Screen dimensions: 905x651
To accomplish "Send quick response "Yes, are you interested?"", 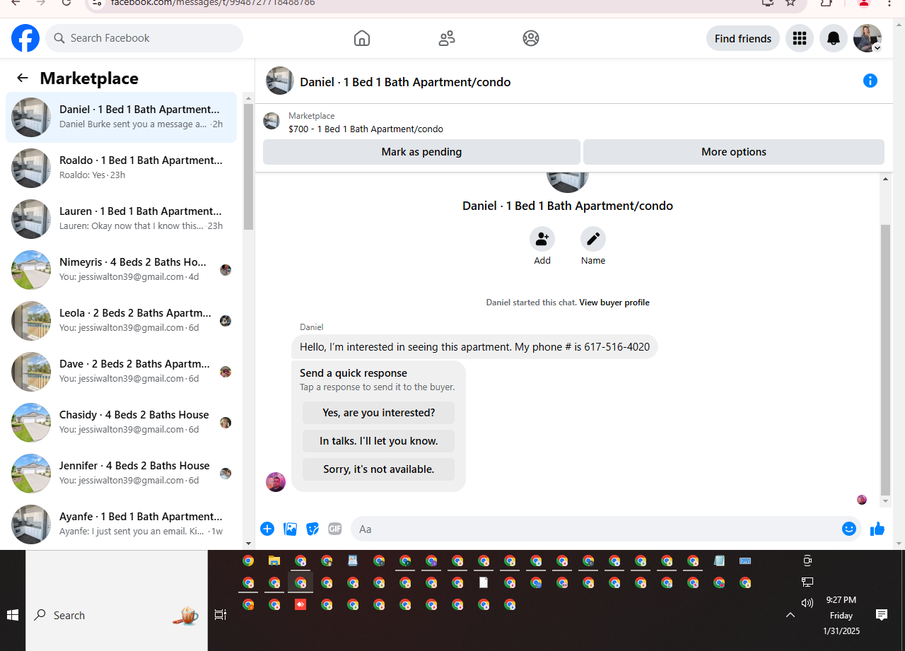I will point(378,413).
